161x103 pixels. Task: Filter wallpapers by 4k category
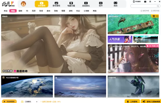(x=27, y=11)
